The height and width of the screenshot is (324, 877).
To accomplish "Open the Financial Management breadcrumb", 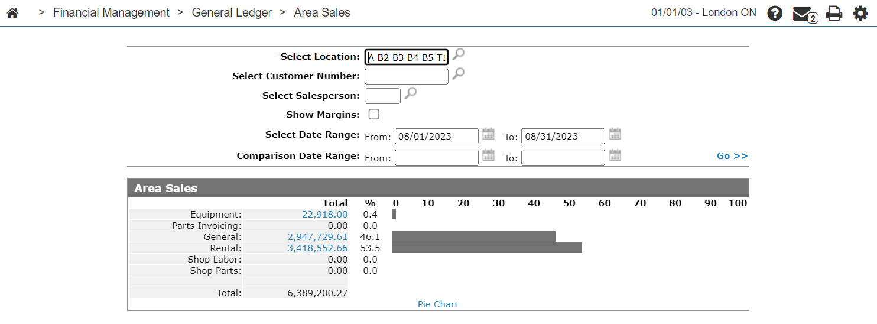I will [x=111, y=12].
